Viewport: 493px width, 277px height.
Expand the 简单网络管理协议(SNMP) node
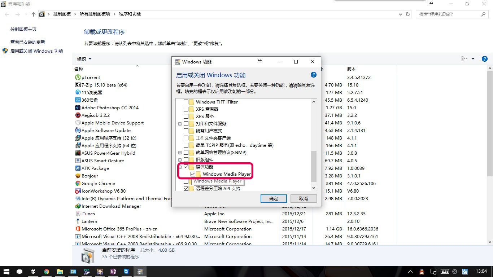tap(180, 153)
